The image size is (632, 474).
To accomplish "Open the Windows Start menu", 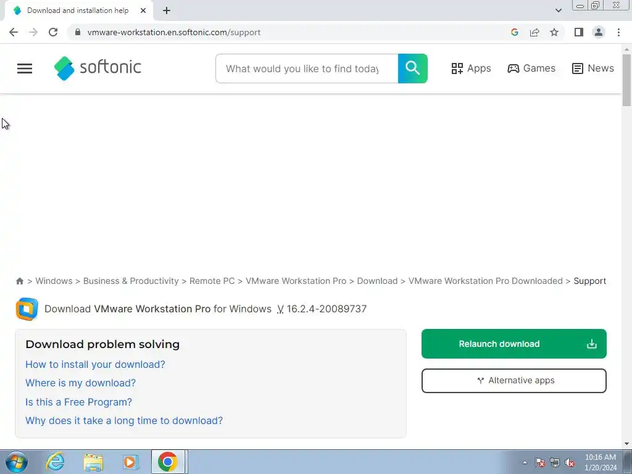I will pyautogui.click(x=17, y=462).
